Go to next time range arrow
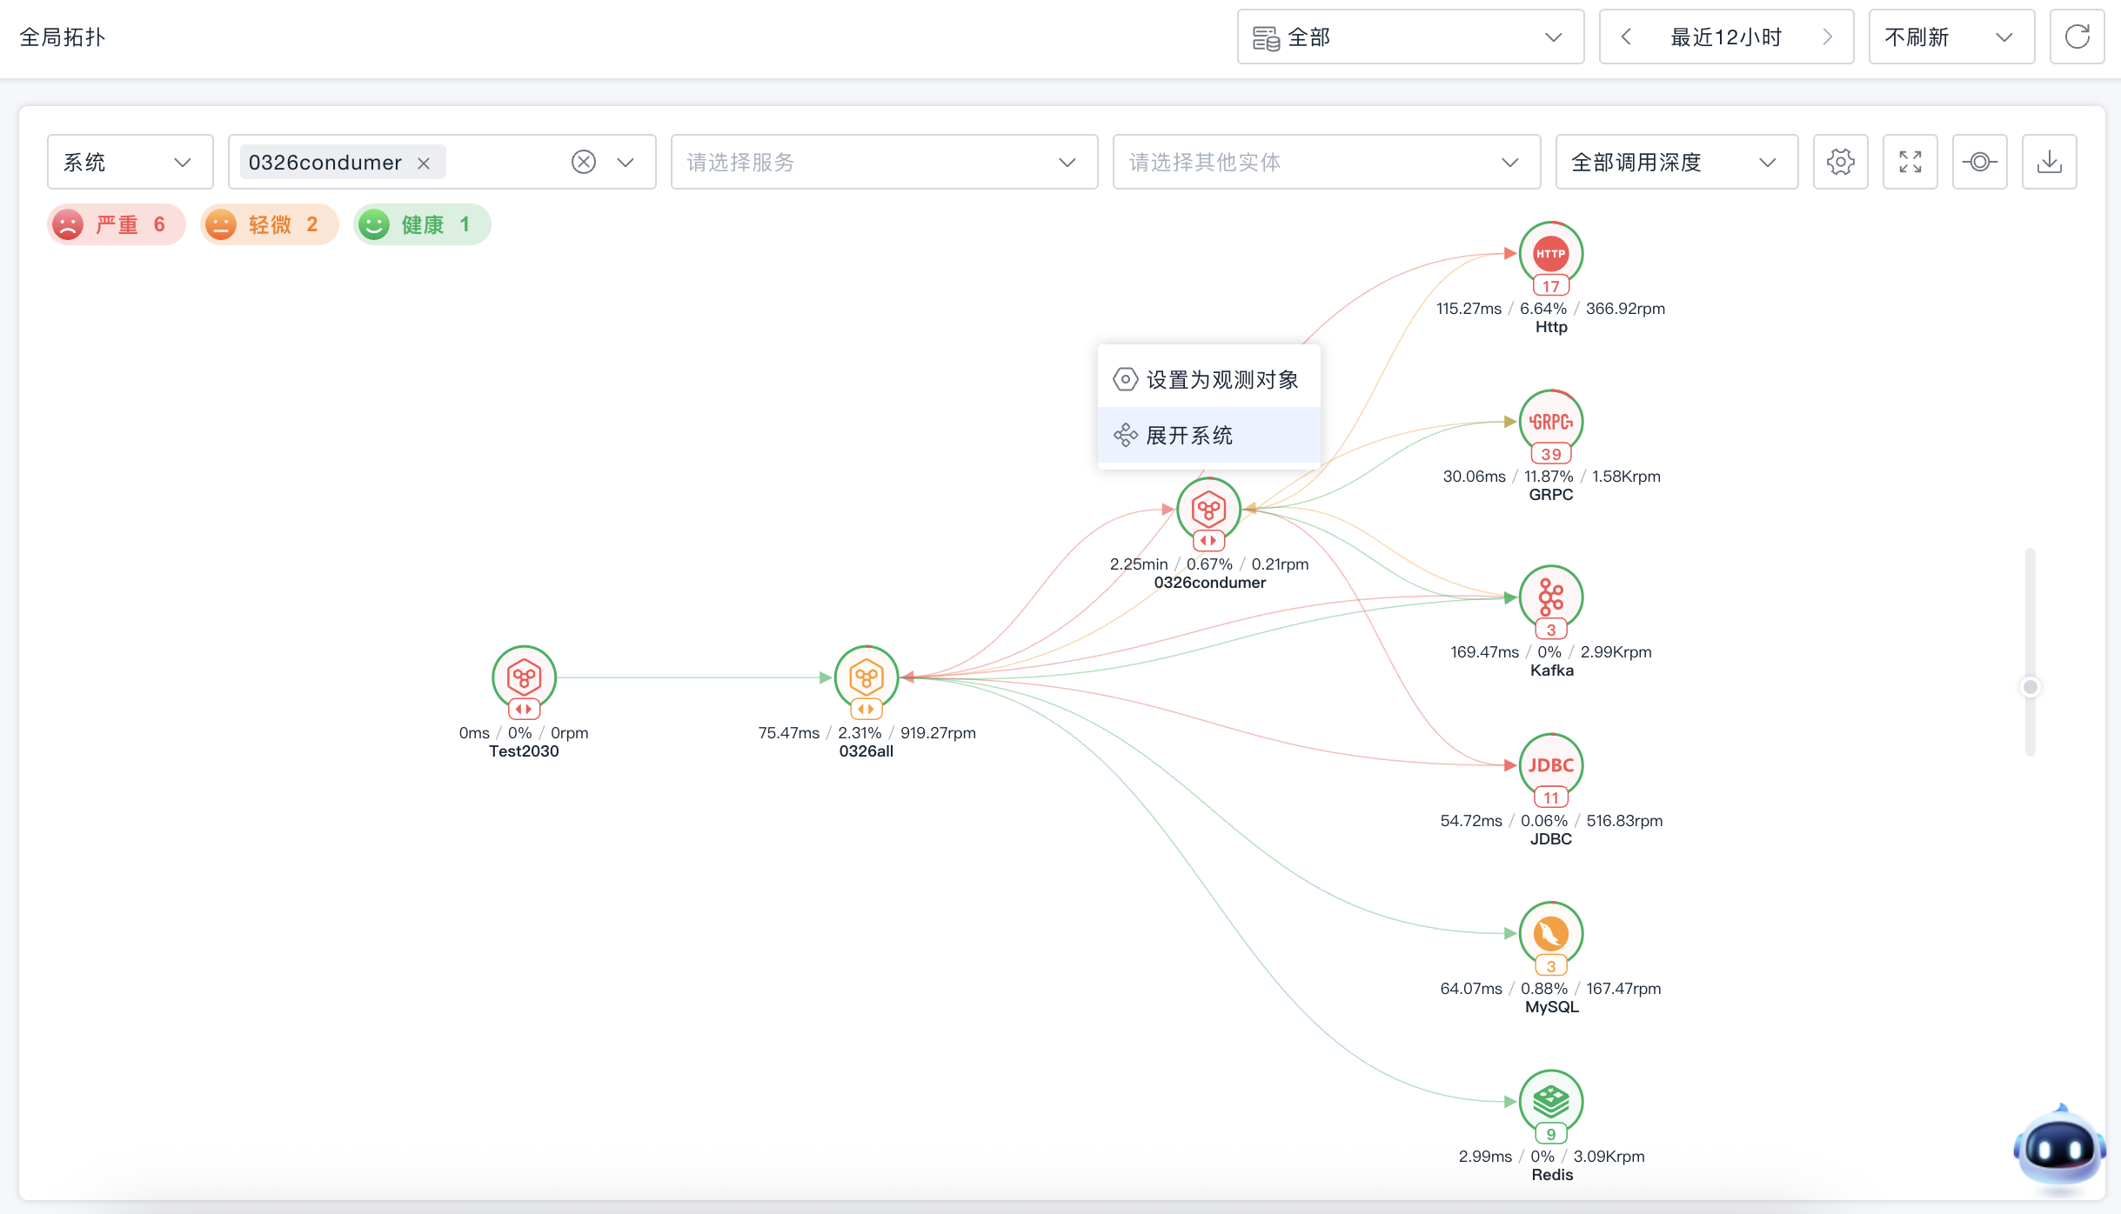Viewport: 2121px width, 1214px height. (x=1827, y=37)
